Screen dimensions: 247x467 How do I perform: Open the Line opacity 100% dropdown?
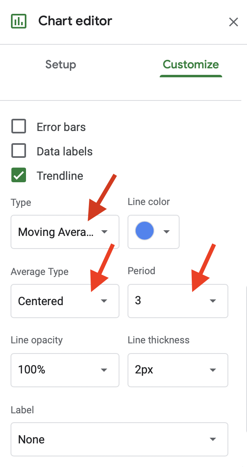coord(65,370)
